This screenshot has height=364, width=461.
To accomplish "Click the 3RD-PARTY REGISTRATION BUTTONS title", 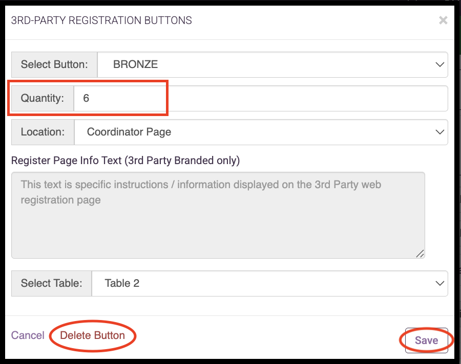I will [x=101, y=20].
